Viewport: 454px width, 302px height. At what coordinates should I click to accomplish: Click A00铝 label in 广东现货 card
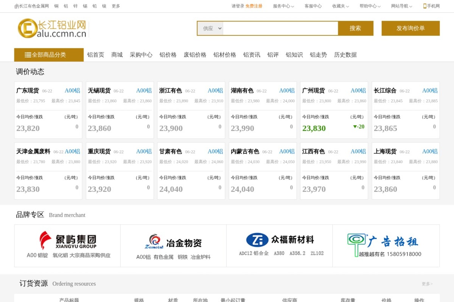click(72, 91)
